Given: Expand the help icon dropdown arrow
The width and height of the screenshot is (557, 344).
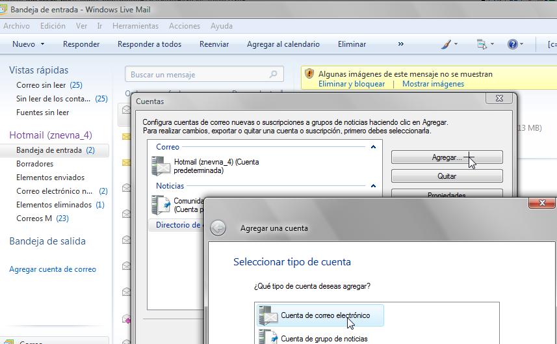Looking at the screenshot, I should point(521,44).
